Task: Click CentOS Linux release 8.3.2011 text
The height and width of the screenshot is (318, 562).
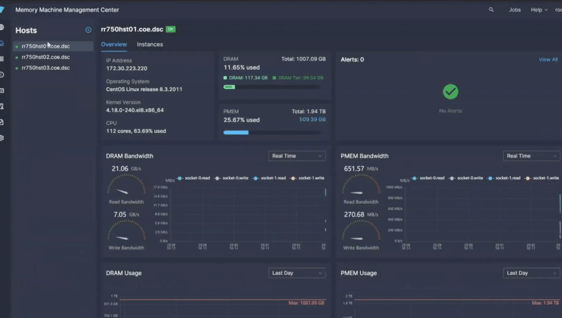Action: pos(144,89)
